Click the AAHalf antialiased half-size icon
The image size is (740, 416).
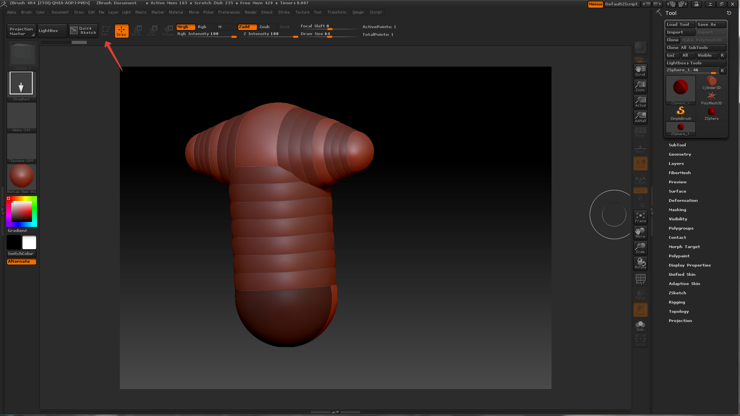640,117
